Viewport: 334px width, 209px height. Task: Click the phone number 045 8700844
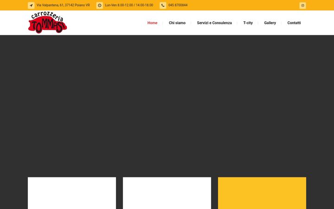pos(178,5)
